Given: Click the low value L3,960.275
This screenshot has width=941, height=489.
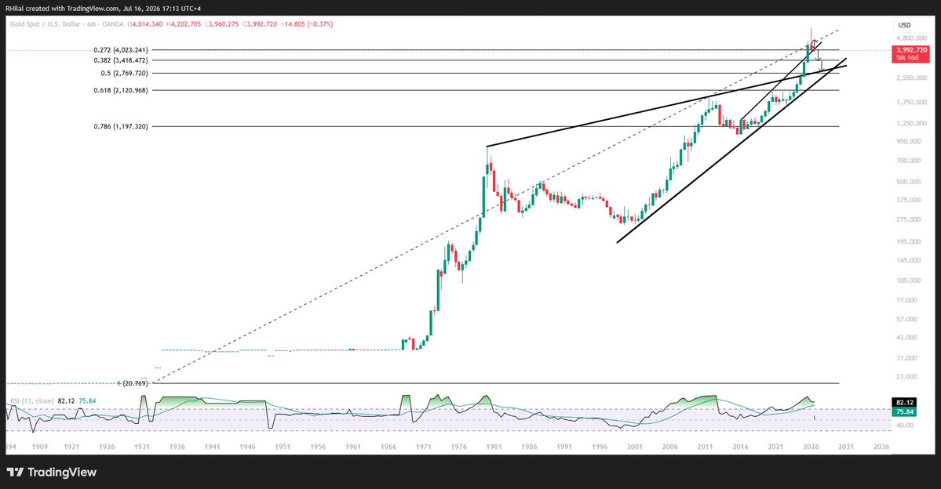Looking at the screenshot, I should 221,24.
